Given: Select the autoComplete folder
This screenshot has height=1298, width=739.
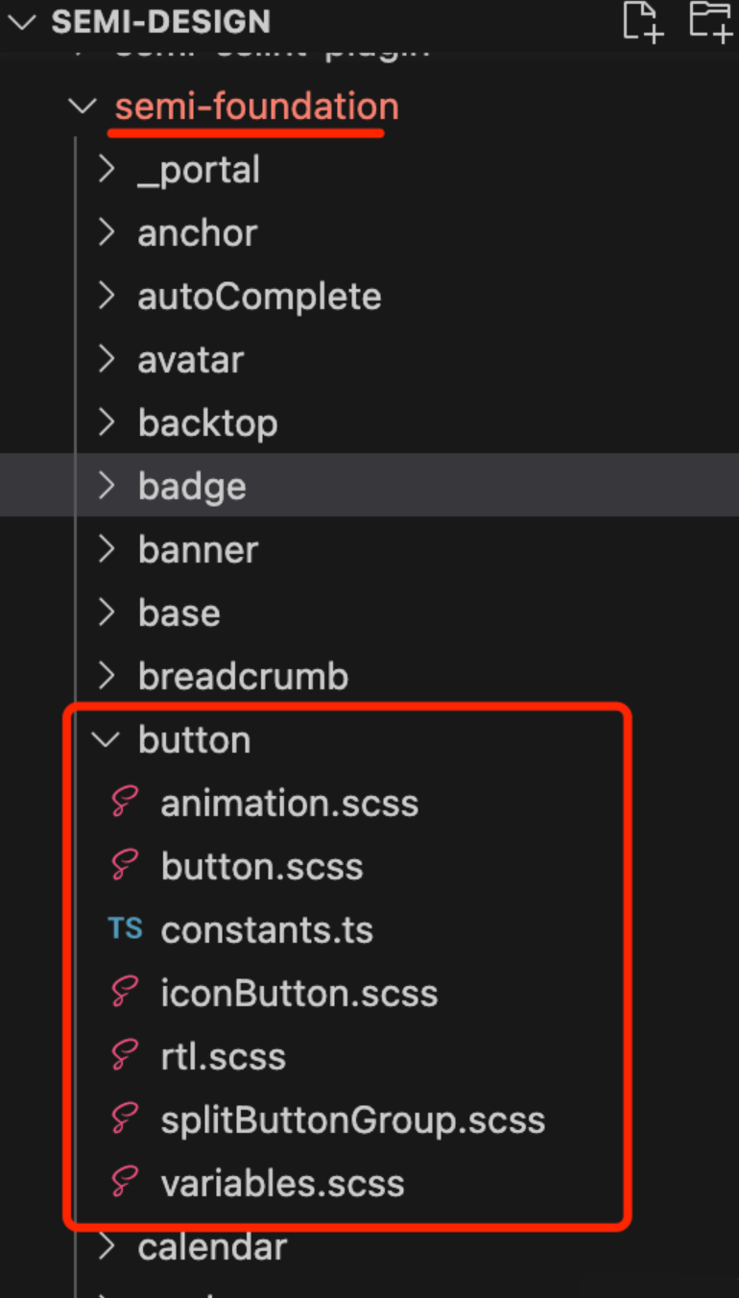Looking at the screenshot, I should click(x=259, y=297).
